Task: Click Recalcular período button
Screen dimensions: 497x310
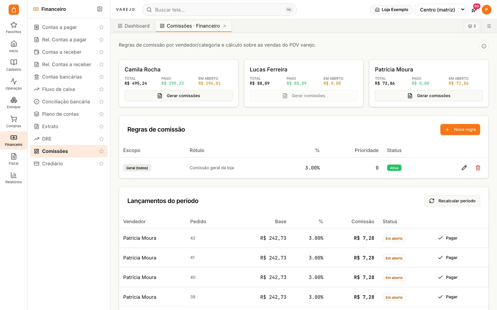Action: (452, 201)
